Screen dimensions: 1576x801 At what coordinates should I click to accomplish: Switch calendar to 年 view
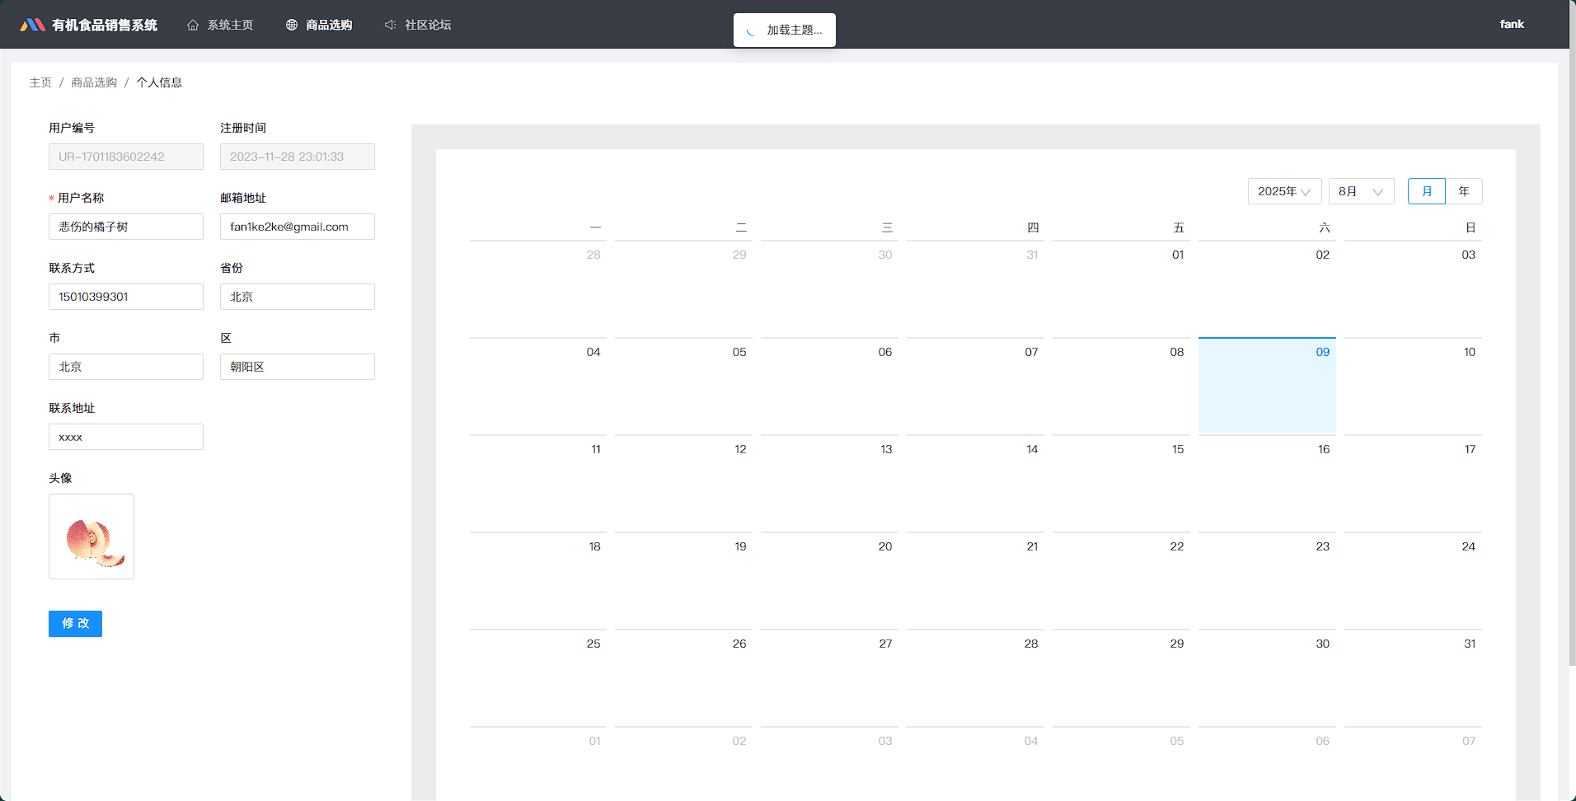1464,191
